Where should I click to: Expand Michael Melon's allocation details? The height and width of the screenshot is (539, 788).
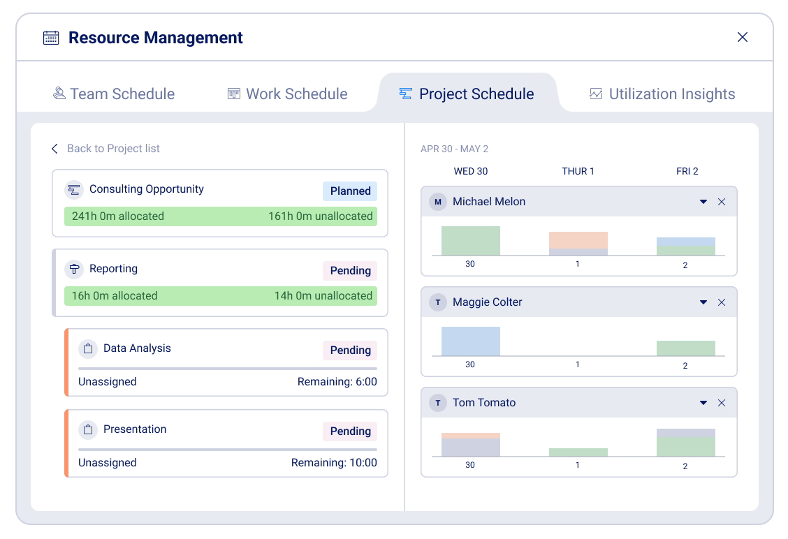coord(703,202)
